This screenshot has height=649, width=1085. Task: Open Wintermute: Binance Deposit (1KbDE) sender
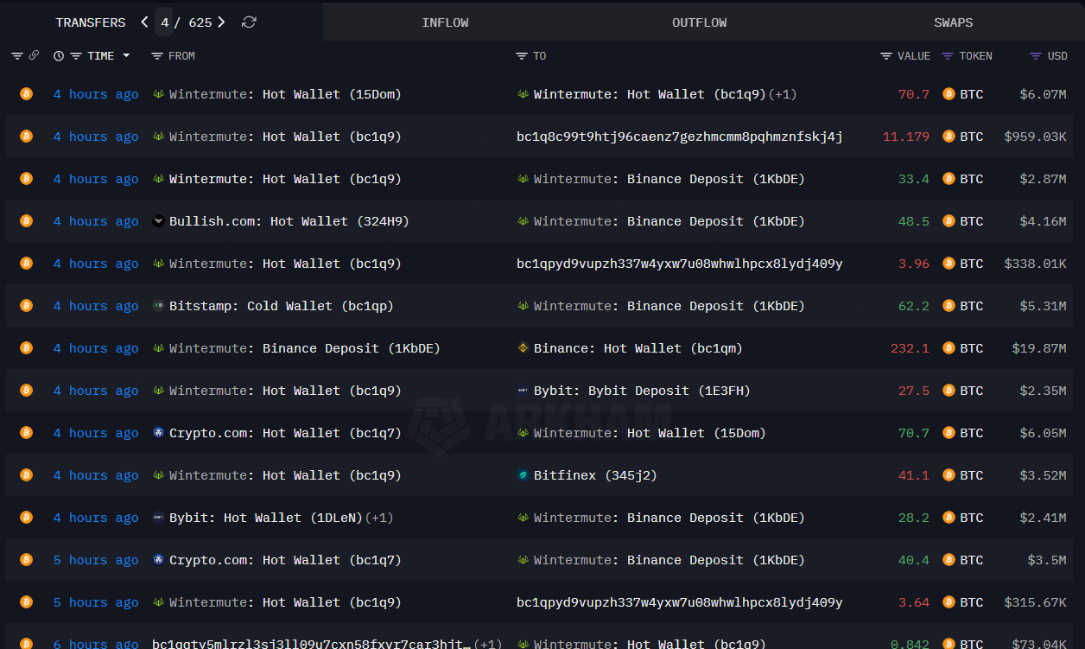305,348
